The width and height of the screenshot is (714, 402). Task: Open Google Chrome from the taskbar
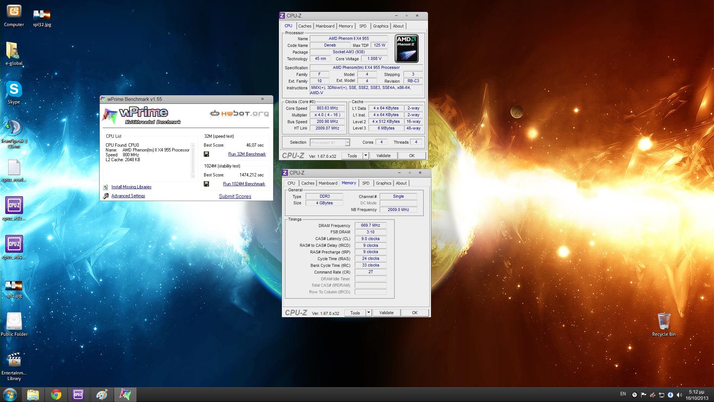pyautogui.click(x=56, y=395)
